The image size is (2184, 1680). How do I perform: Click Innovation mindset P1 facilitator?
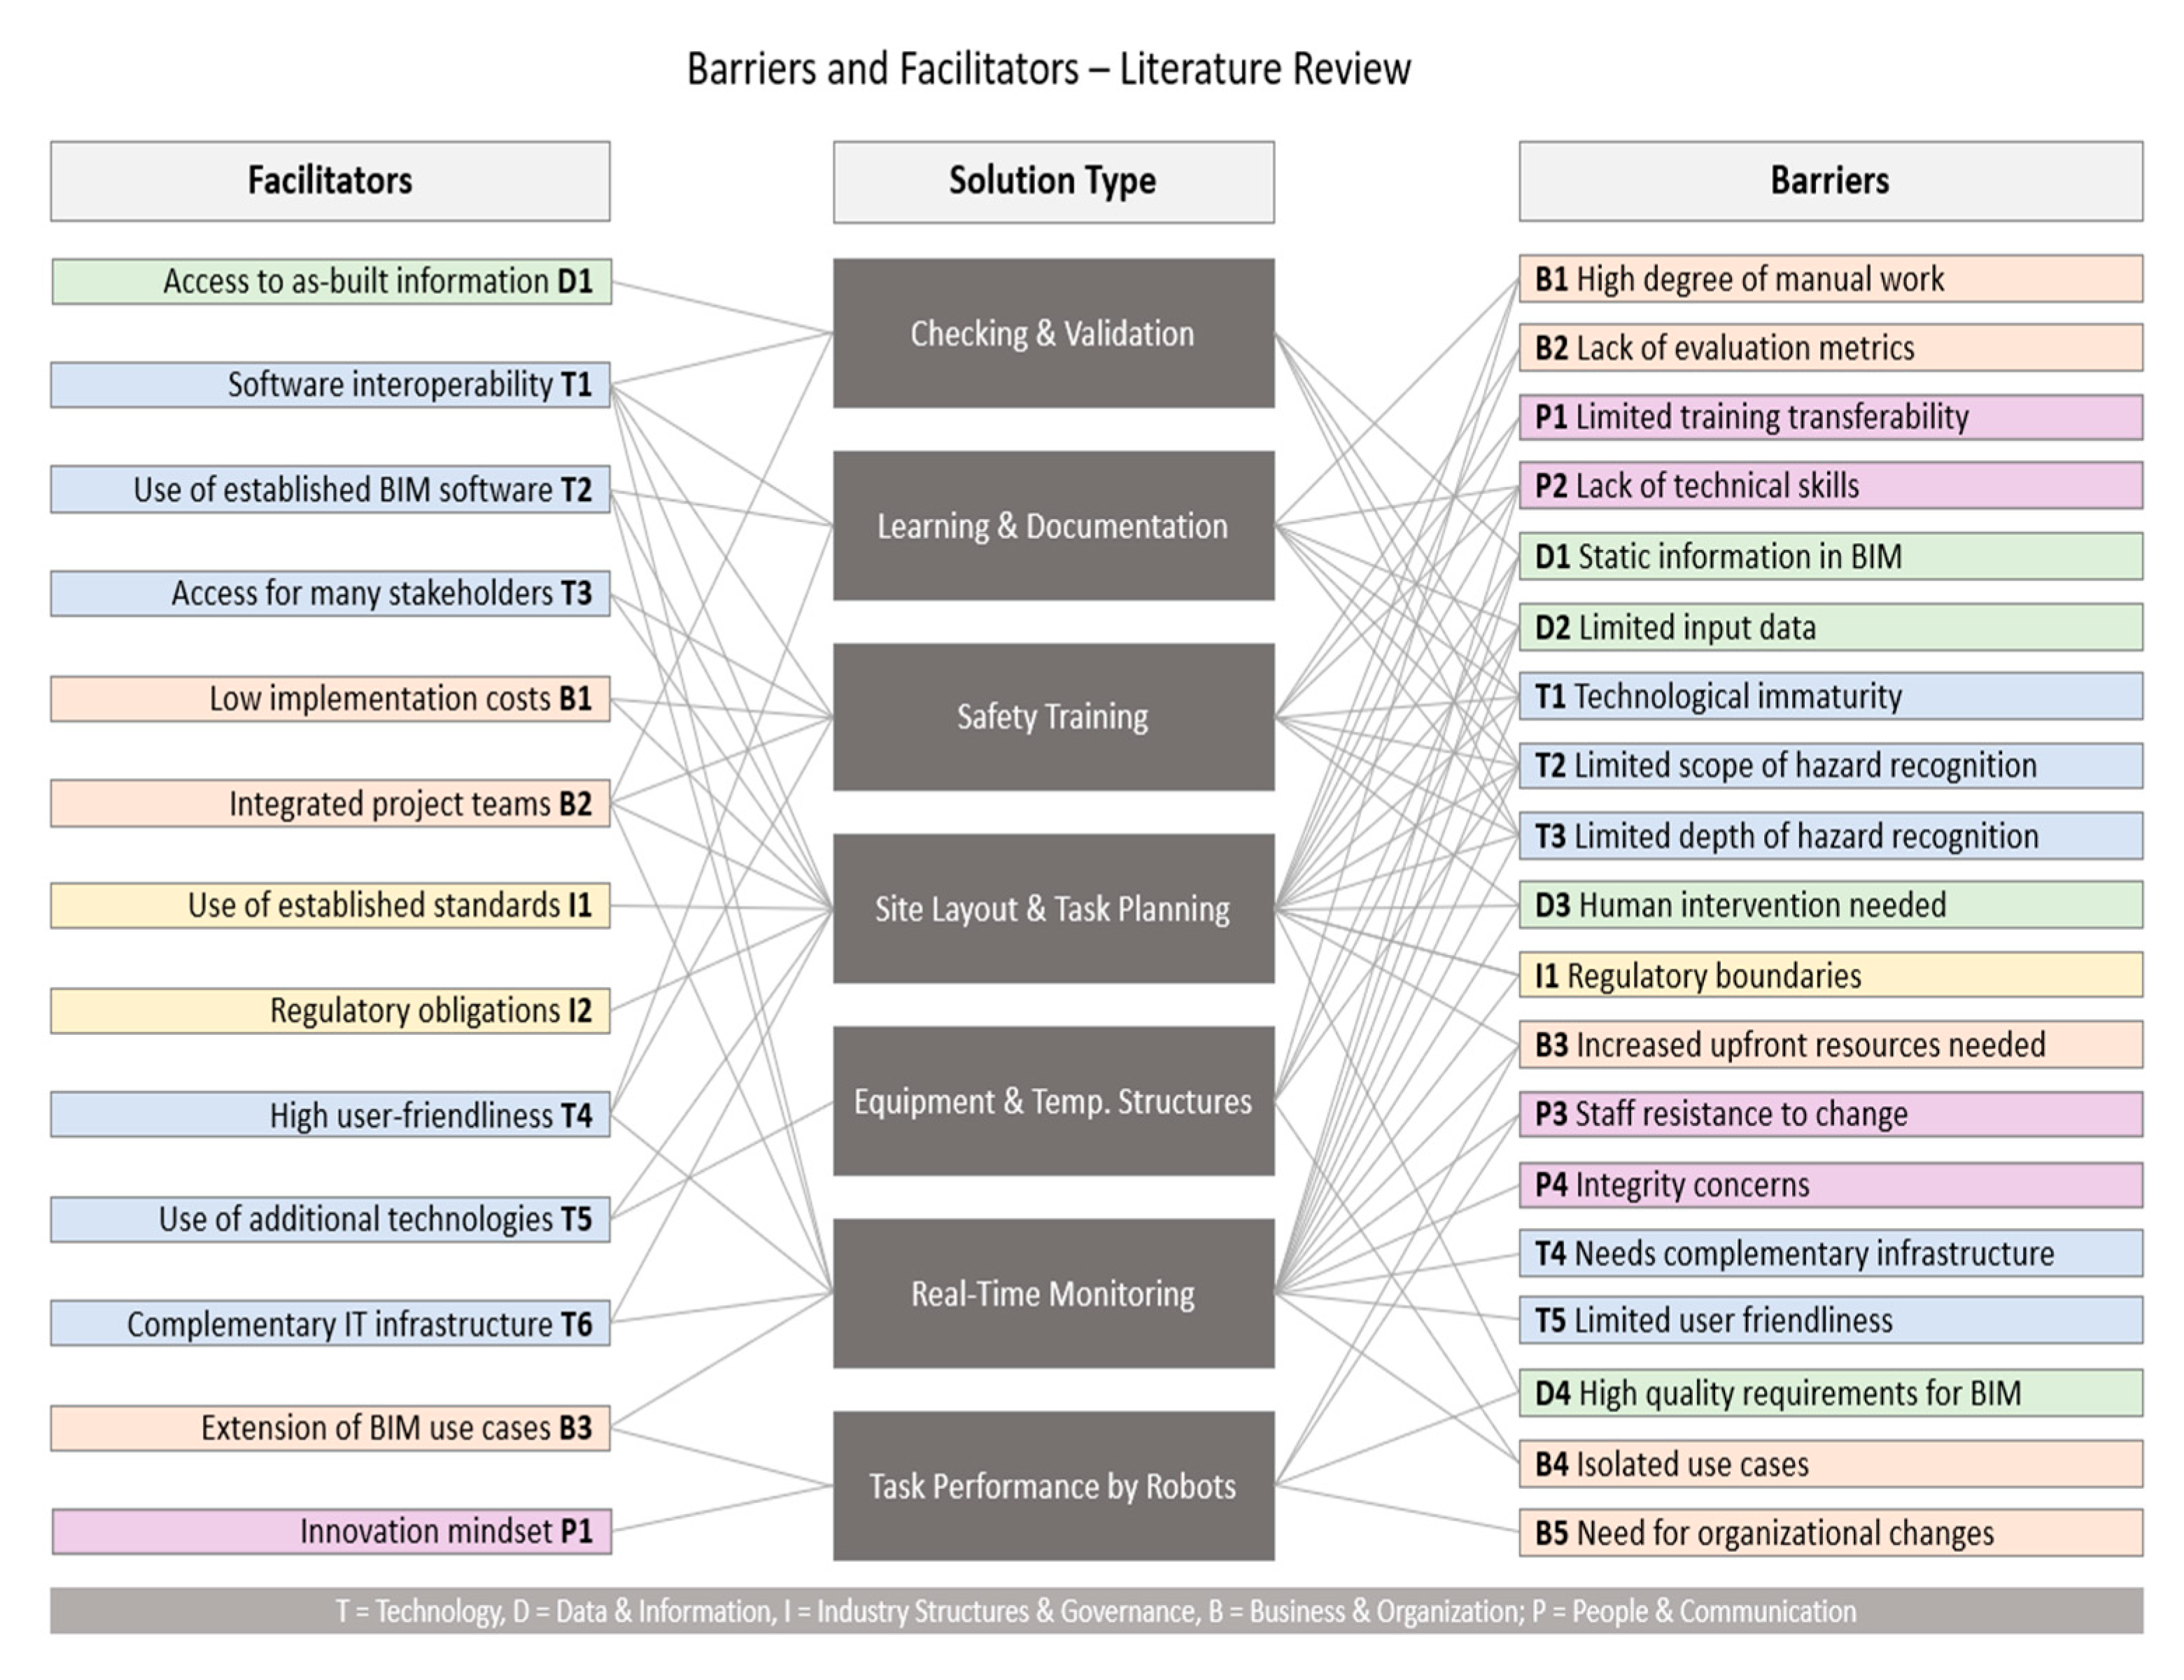point(331,1531)
